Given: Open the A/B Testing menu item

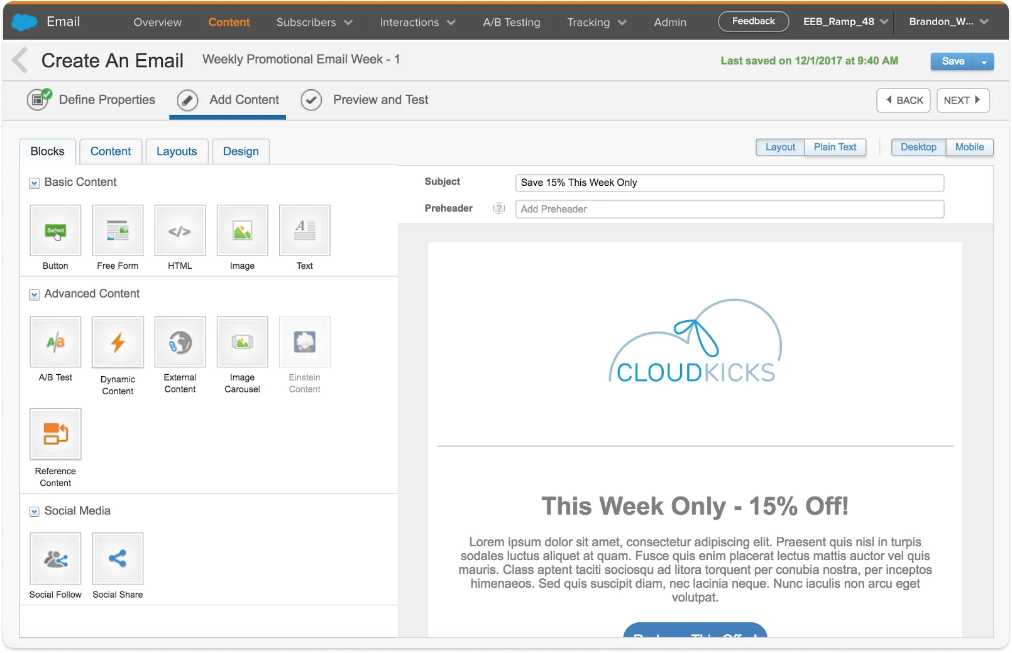Looking at the screenshot, I should pos(511,22).
